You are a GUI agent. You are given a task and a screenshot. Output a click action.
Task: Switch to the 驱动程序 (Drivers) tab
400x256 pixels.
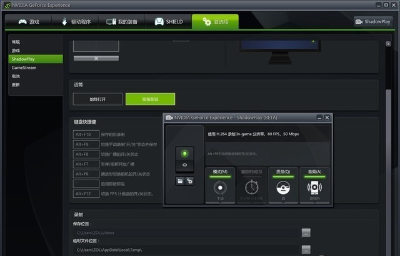click(x=75, y=22)
